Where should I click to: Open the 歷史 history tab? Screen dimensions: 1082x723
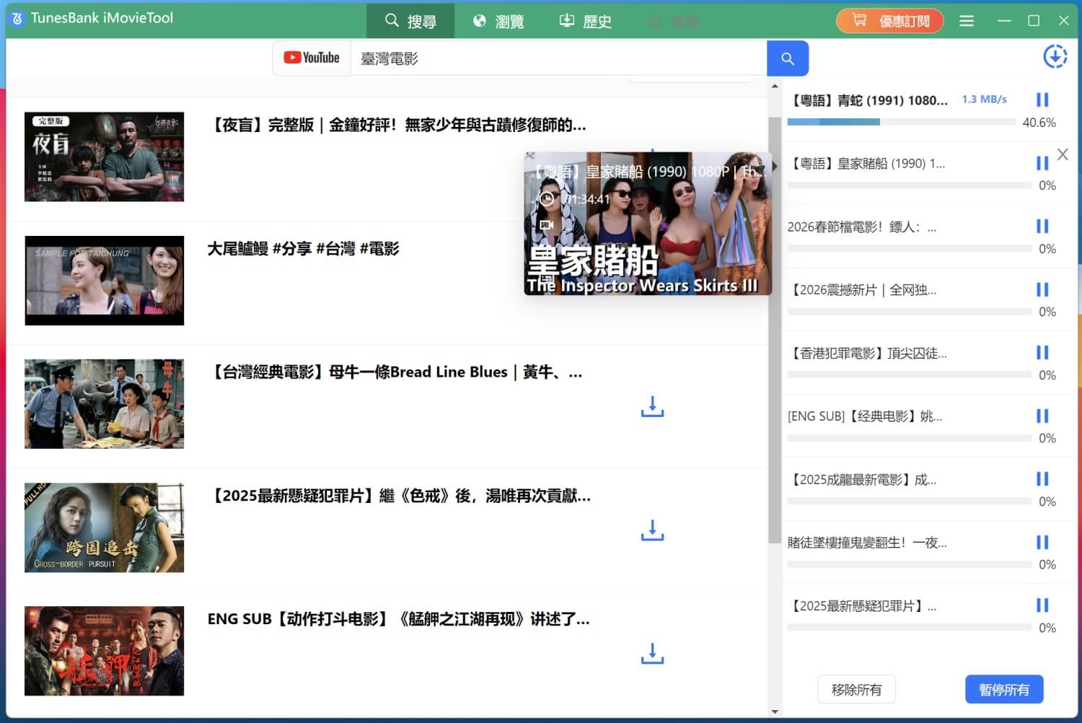pos(586,21)
